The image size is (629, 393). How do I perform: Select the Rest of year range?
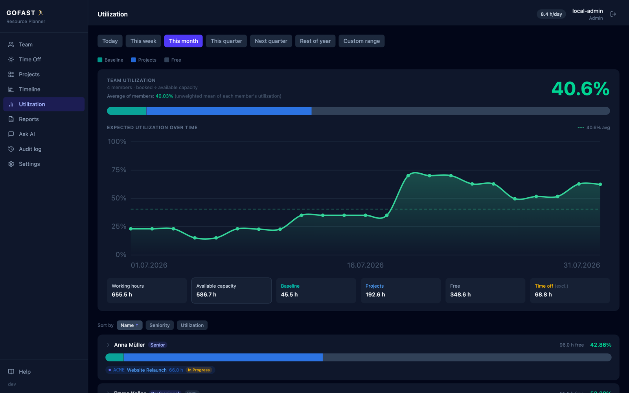click(x=315, y=41)
